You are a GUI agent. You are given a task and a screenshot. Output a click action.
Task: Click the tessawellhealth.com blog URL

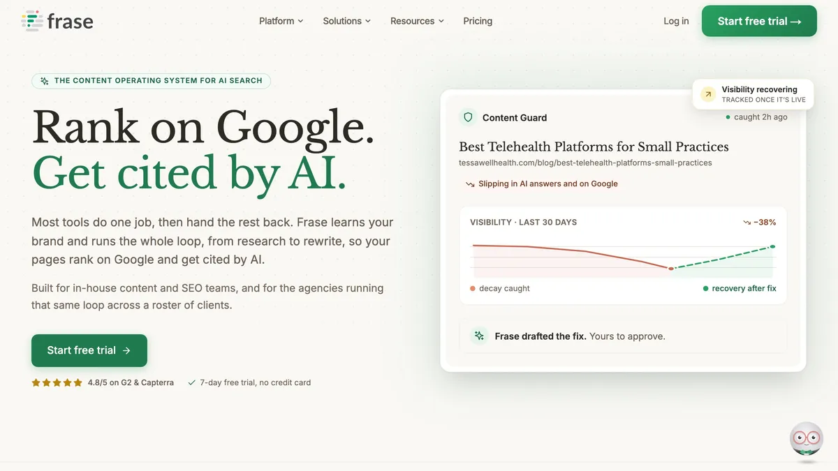[x=585, y=163]
